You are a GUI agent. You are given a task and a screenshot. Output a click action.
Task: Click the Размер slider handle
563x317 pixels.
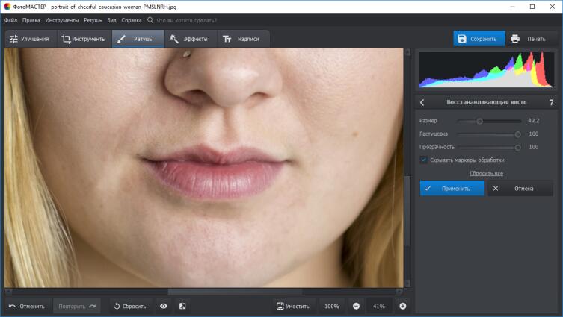(479, 121)
